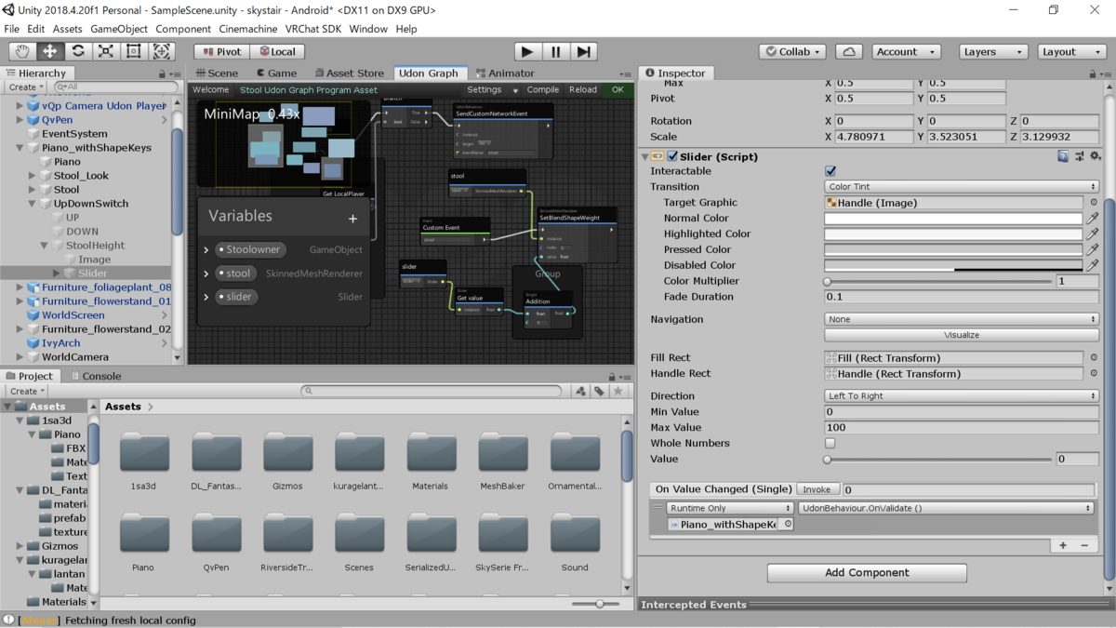Adjust the Value slider
1116x628 pixels.
pyautogui.click(x=937, y=459)
